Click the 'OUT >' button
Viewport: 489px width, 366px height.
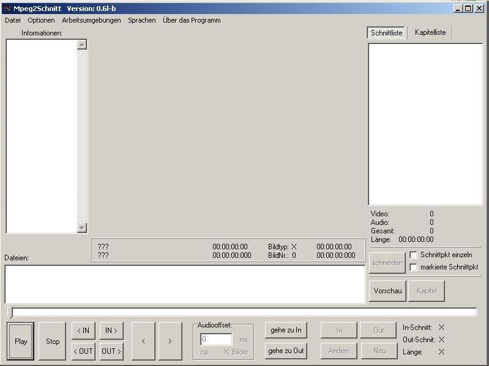111,351
